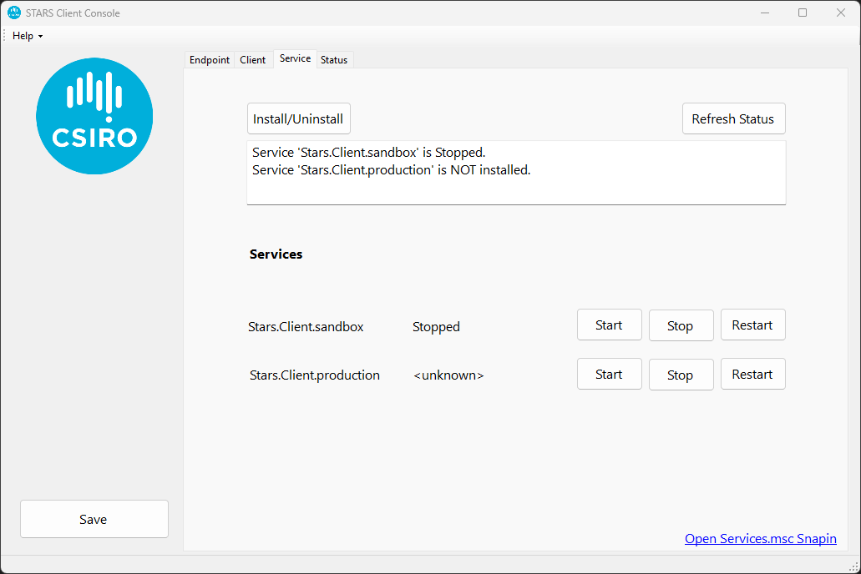Click the STARS app icon in title bar
The width and height of the screenshot is (861, 574).
click(13, 13)
